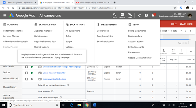Open the date range dropdown Aug 5 – 11, 2019
This screenshot has width=196, height=108.
click(172, 31)
